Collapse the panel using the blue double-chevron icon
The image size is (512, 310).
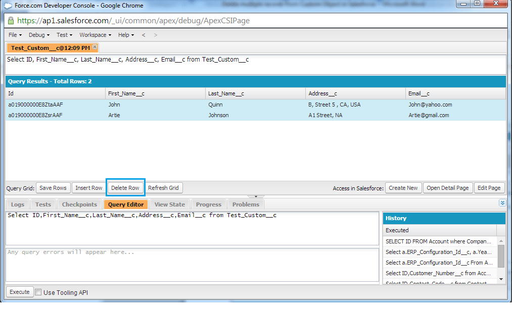[502, 202]
